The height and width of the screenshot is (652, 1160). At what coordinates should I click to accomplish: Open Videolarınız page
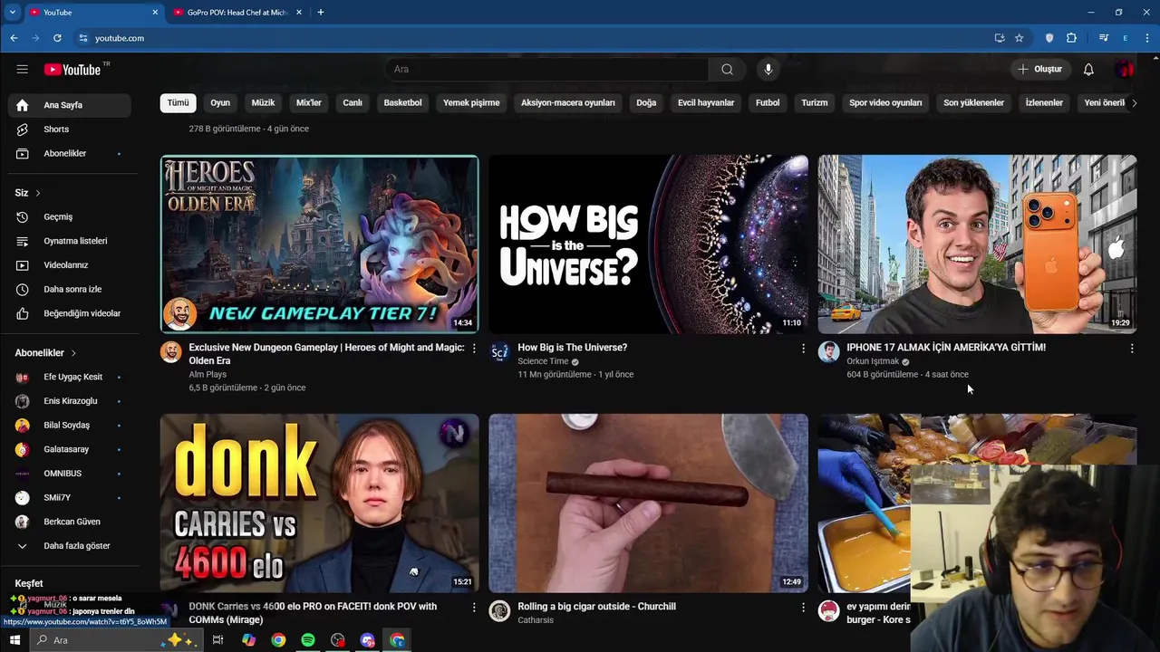pyautogui.click(x=69, y=265)
